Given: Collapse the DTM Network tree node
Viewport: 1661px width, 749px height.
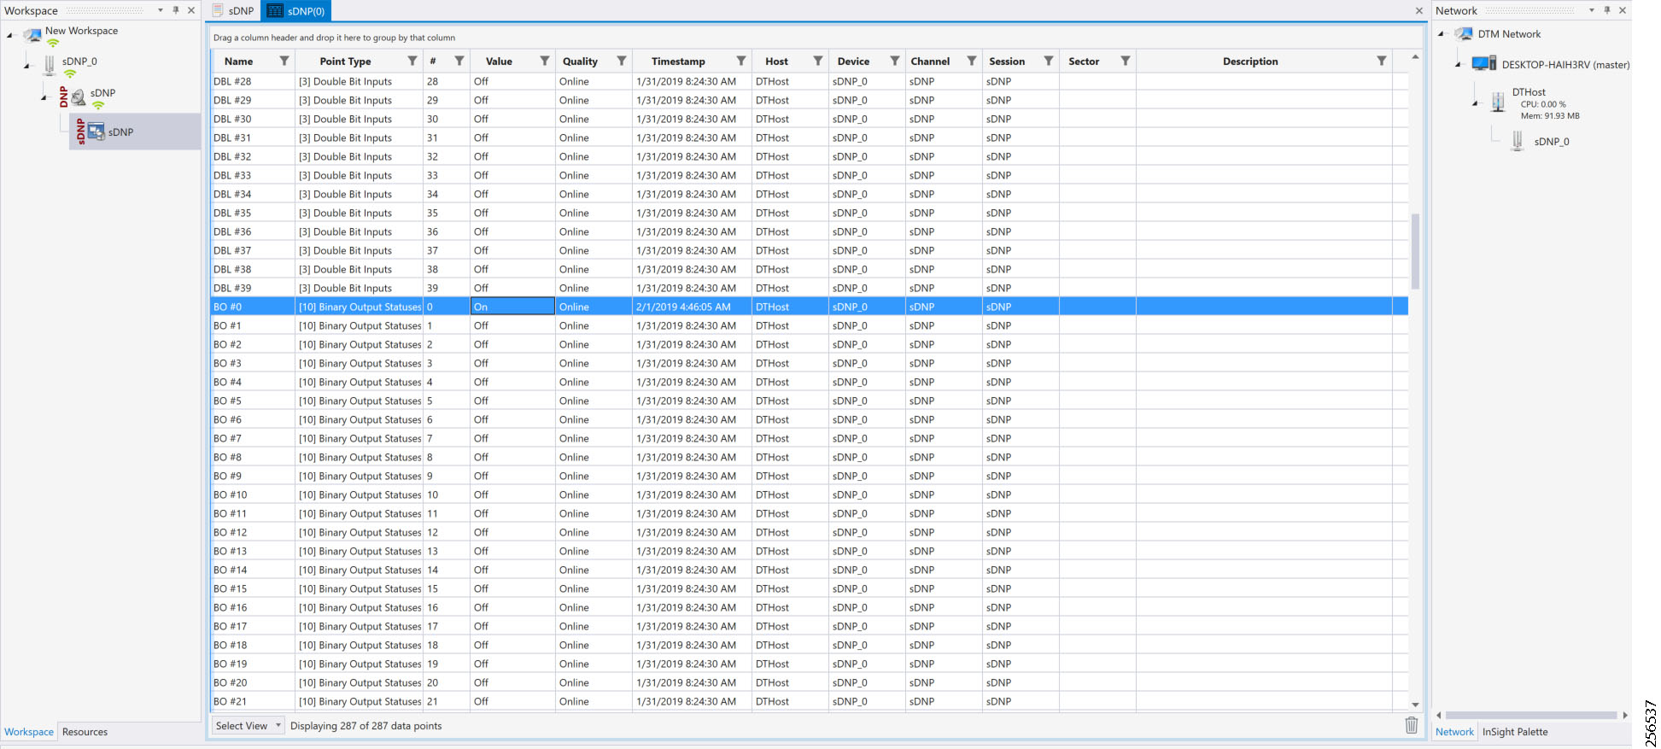Looking at the screenshot, I should click(1441, 34).
